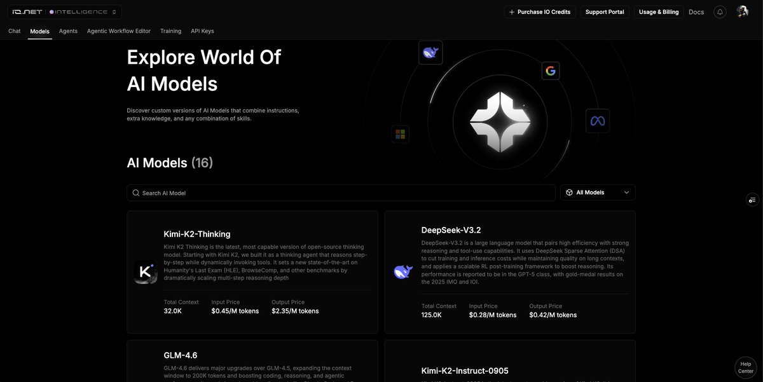
Task: Click the 125.0K total context value
Action: pos(432,315)
